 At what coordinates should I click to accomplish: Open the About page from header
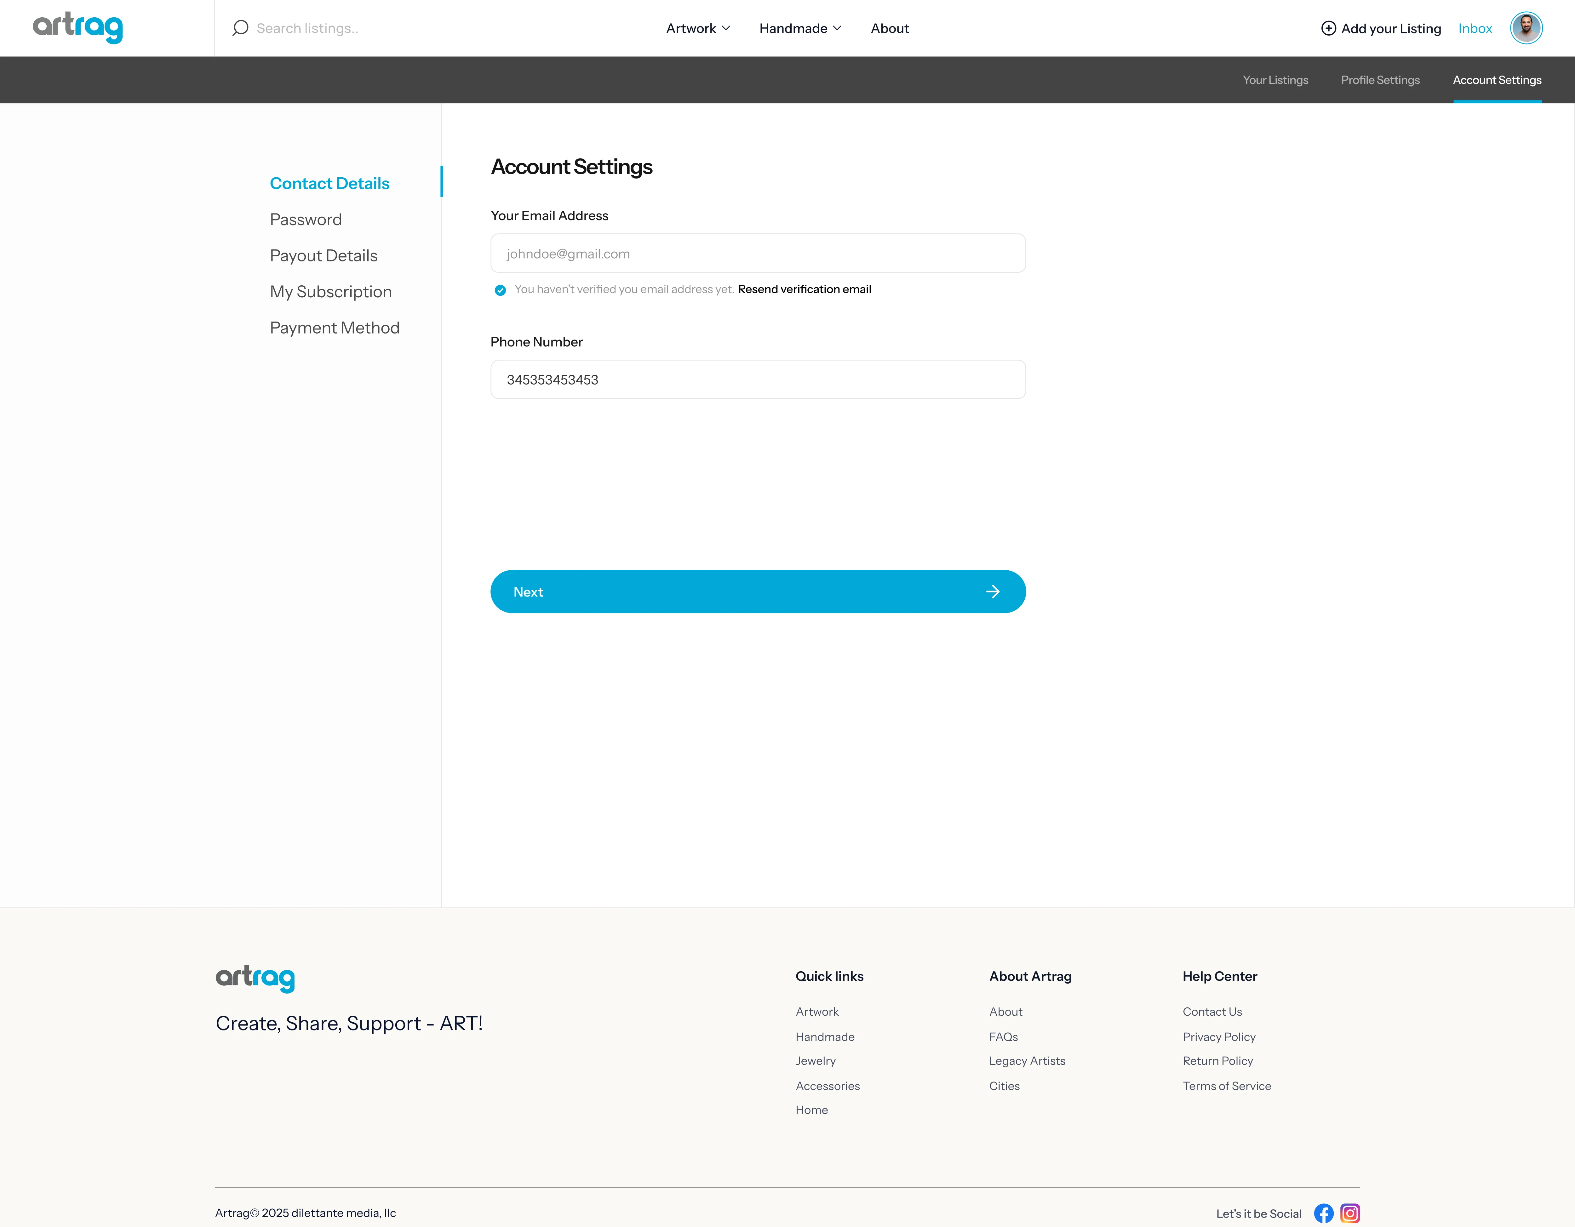tap(889, 28)
